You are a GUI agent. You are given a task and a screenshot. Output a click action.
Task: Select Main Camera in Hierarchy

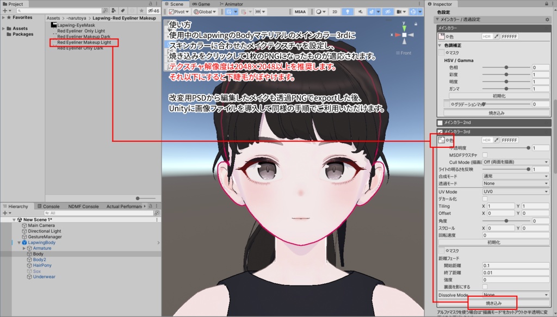point(41,226)
